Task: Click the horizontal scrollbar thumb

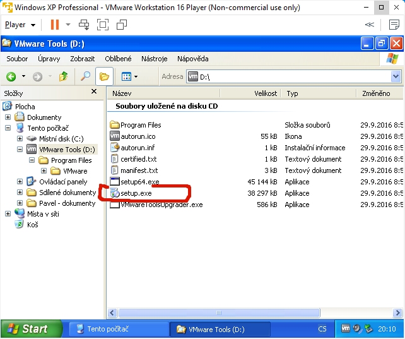Action: [219, 313]
